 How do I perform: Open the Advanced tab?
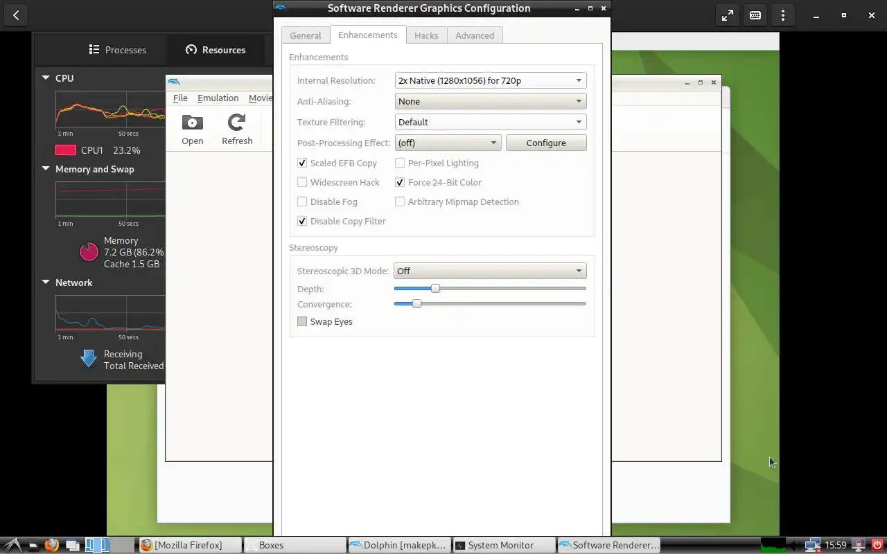tap(475, 35)
